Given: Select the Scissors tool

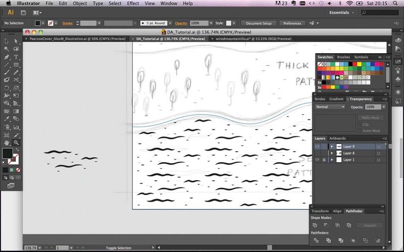Looking at the screenshot, I should (x=16, y=80).
